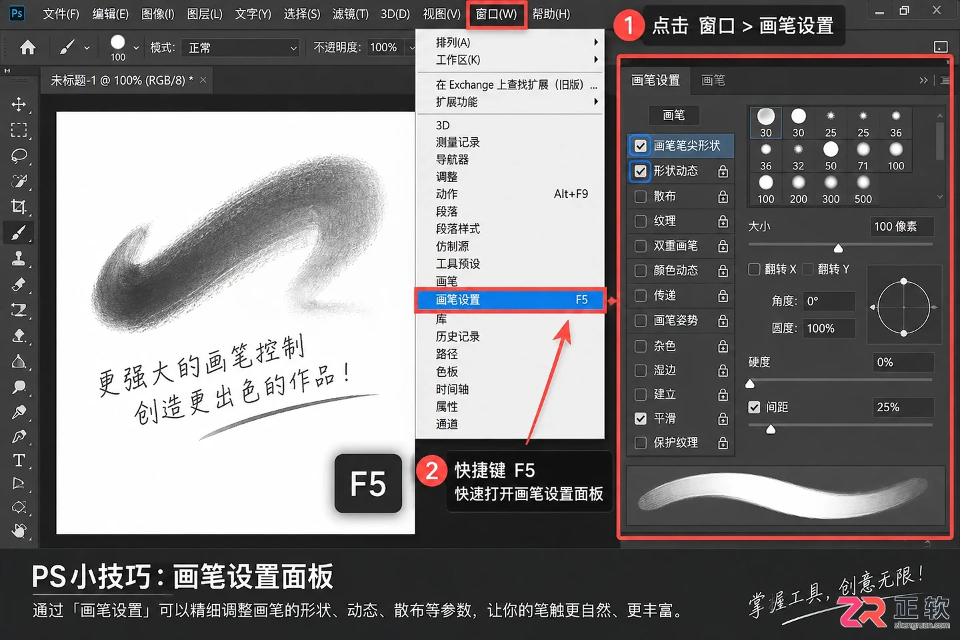Viewport: 960px width, 640px height.
Task: Enable the 纹理 checkbox
Action: coord(641,221)
